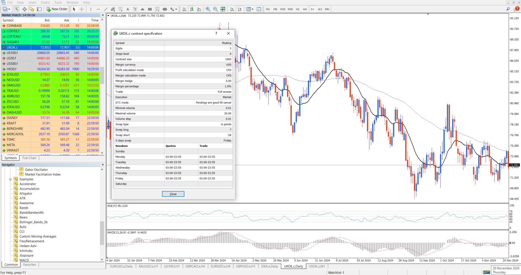Expand the Examples folder in Navigator

pyautogui.click(x=10, y=179)
